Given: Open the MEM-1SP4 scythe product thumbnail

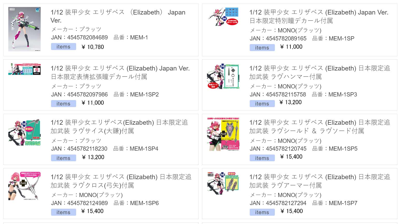Looking at the screenshot, I should click(24, 132).
